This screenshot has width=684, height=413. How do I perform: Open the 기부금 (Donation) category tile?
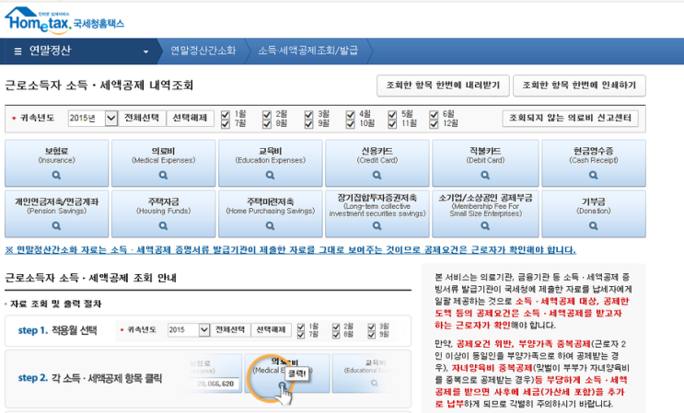[x=593, y=214]
